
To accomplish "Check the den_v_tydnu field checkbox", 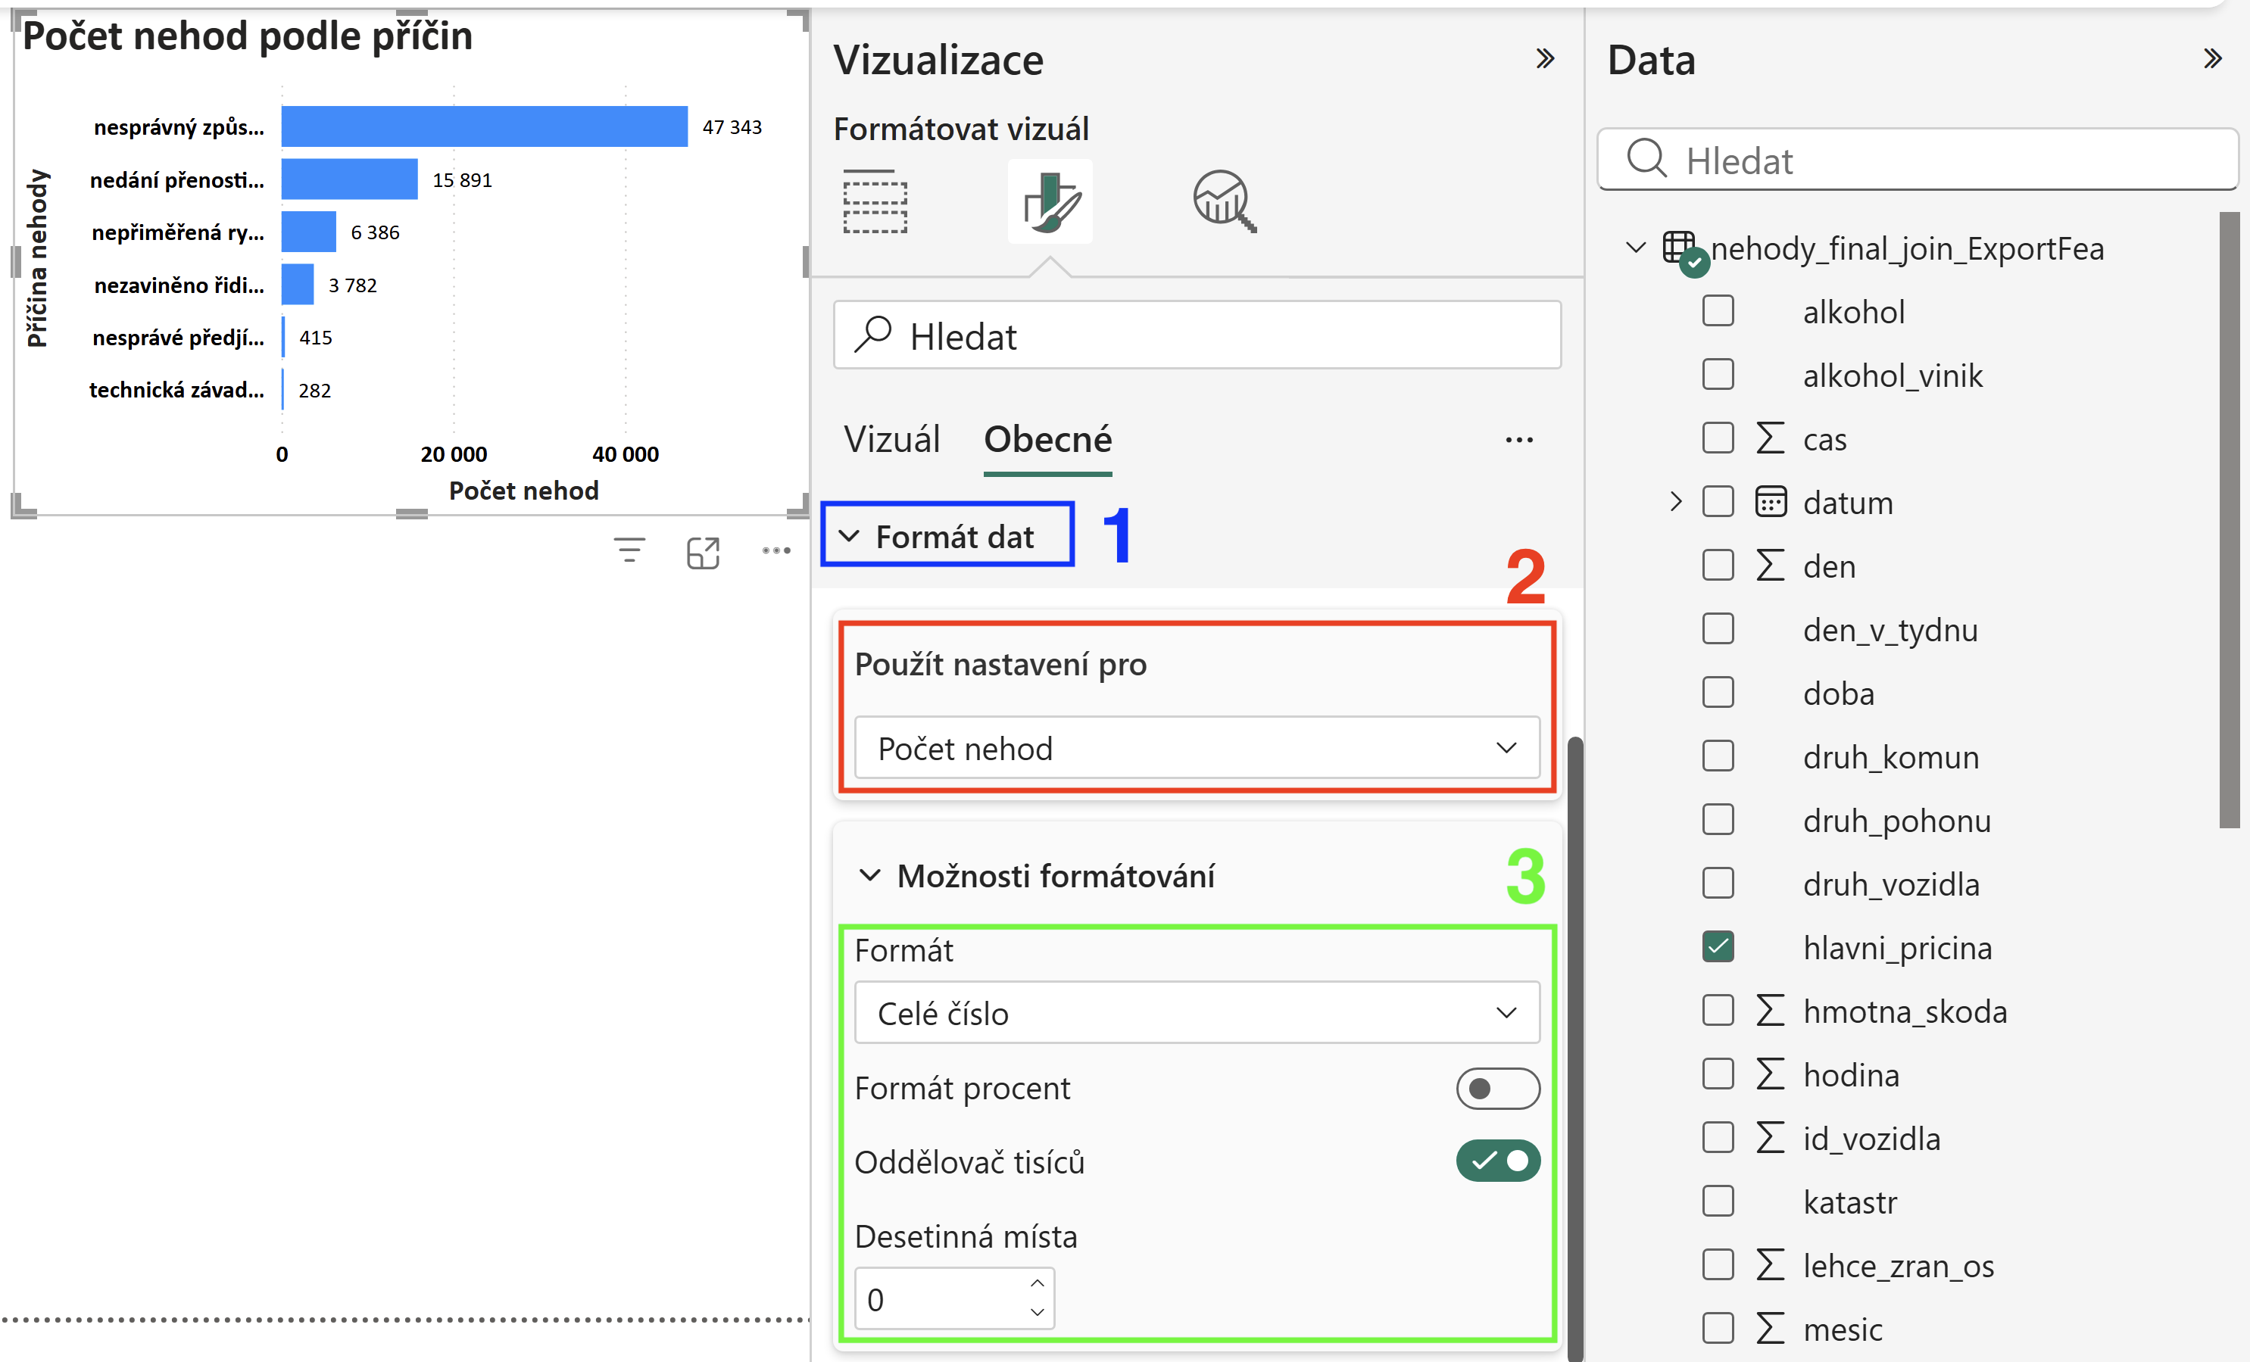I will click(1718, 629).
